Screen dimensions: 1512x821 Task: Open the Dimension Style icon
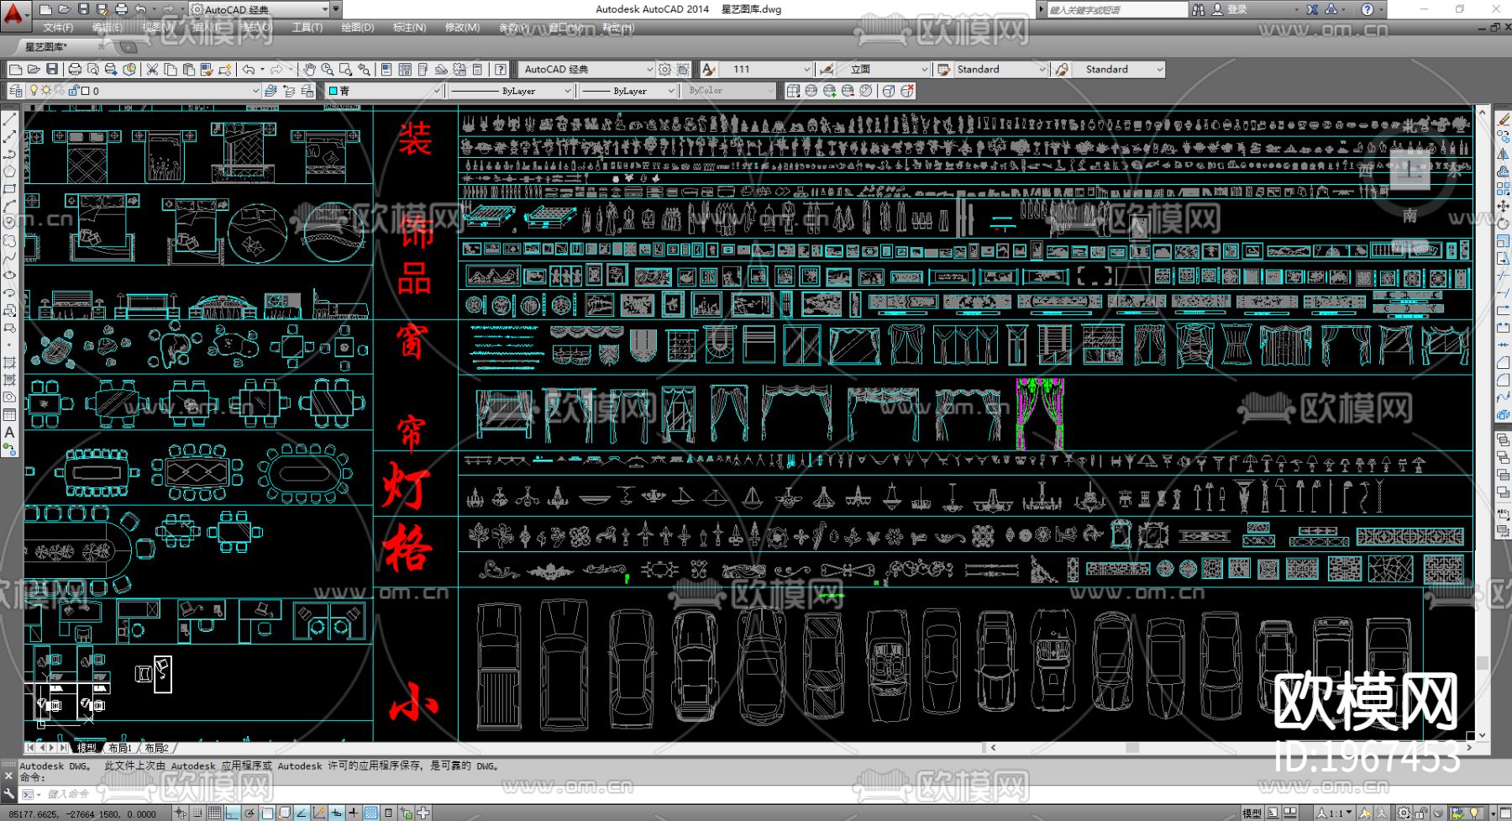[x=827, y=69]
